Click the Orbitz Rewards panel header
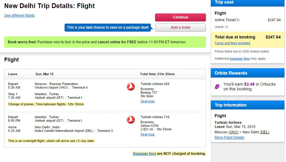This screenshot has height=162, width=286. (x=248, y=73)
